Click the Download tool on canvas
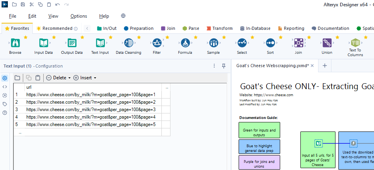The height and width of the screenshot is (170, 374). (x=353, y=143)
